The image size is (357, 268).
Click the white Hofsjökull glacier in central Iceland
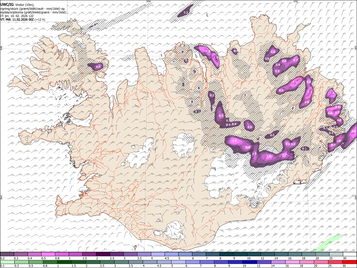tap(183, 145)
